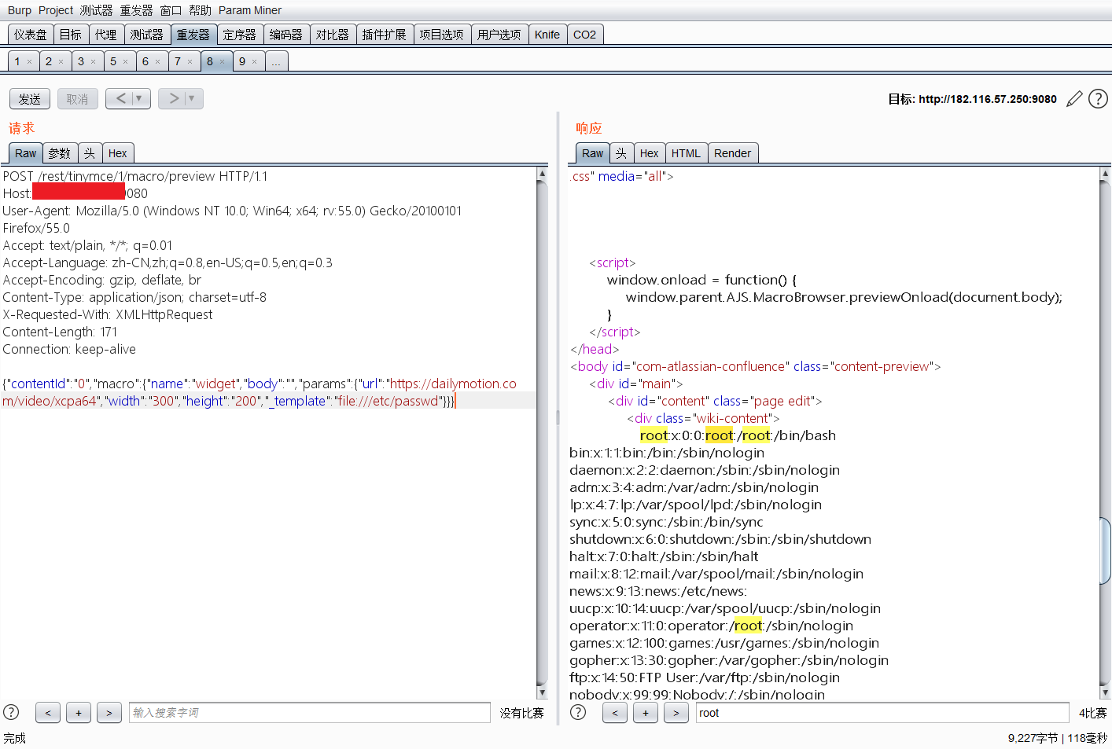Image resolution: width=1112 pixels, height=749 pixels.
Task: Go back in request history arrow
Action: (120, 98)
